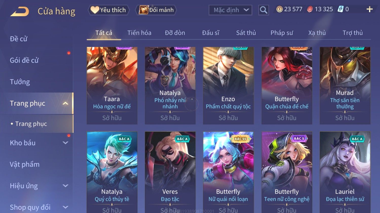This screenshot has height=213, width=380.
Task: Open the Gói đề cử menu item
Action: click(24, 60)
